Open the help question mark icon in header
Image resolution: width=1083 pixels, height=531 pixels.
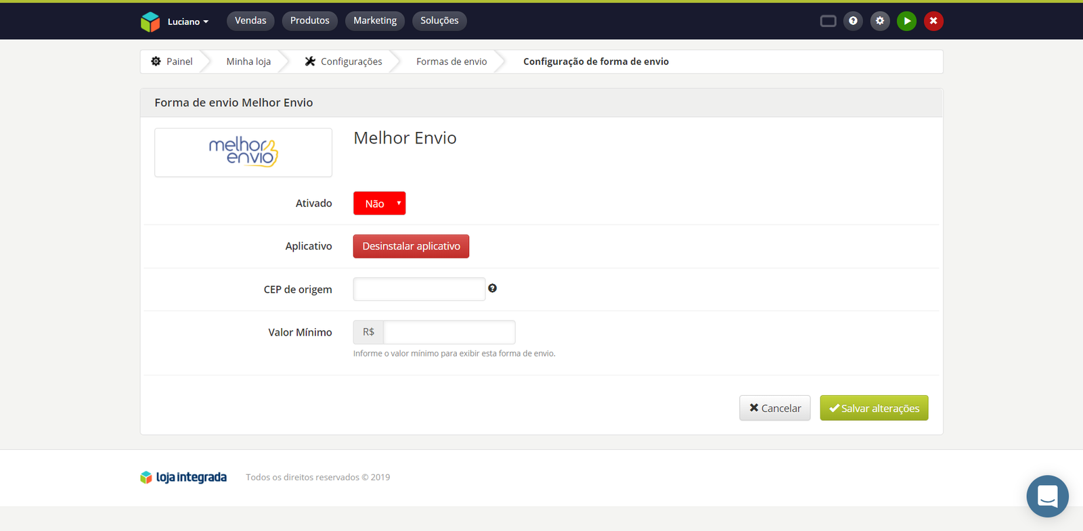[853, 21]
